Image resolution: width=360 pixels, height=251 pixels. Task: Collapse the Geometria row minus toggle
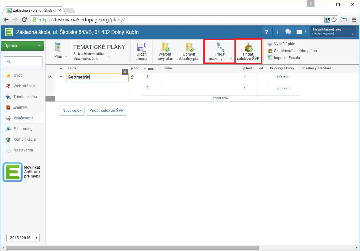pyautogui.click(x=61, y=77)
